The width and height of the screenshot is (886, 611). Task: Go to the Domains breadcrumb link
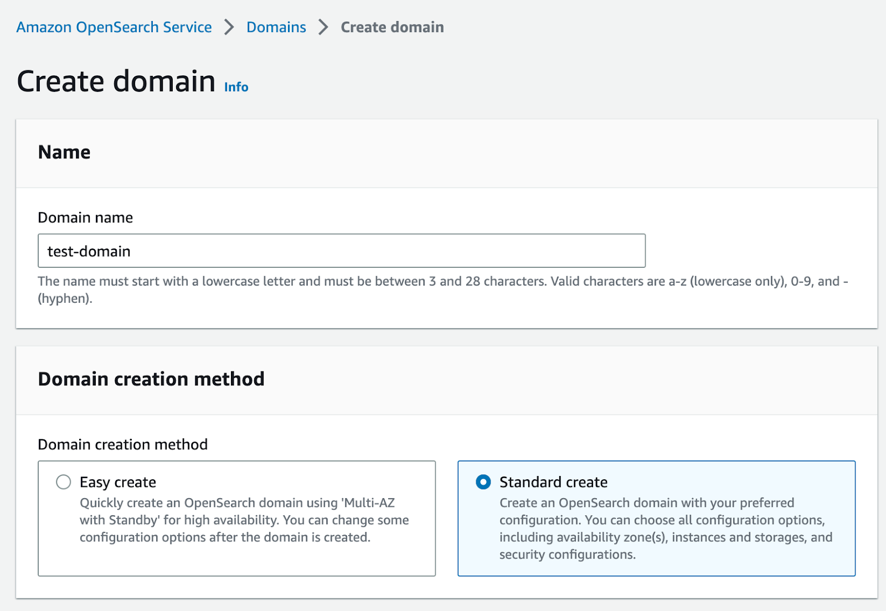pos(276,27)
